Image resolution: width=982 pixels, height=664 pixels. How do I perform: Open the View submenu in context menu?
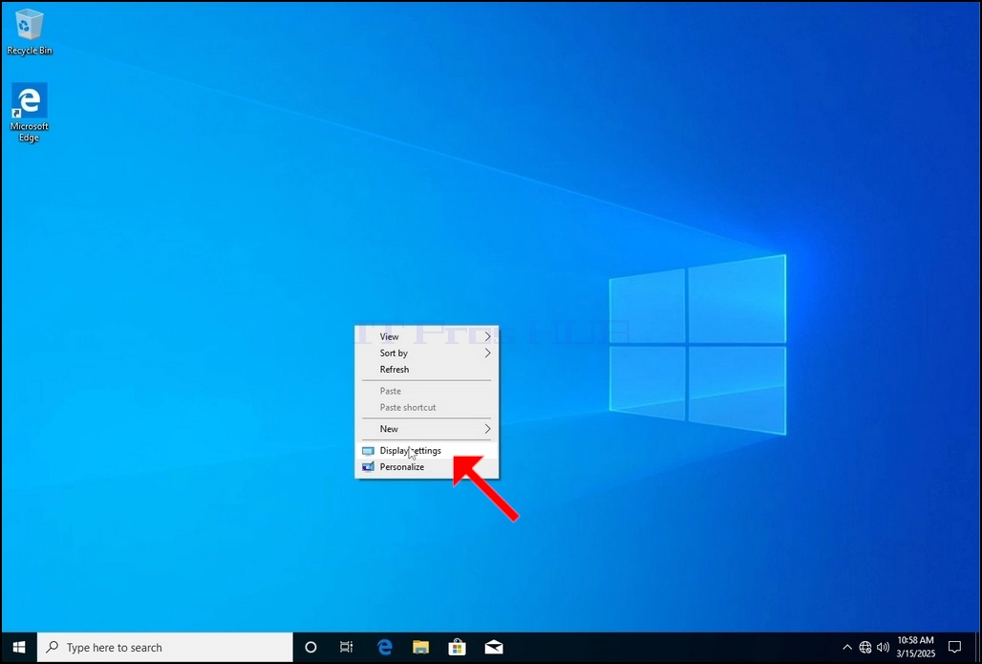coord(427,336)
